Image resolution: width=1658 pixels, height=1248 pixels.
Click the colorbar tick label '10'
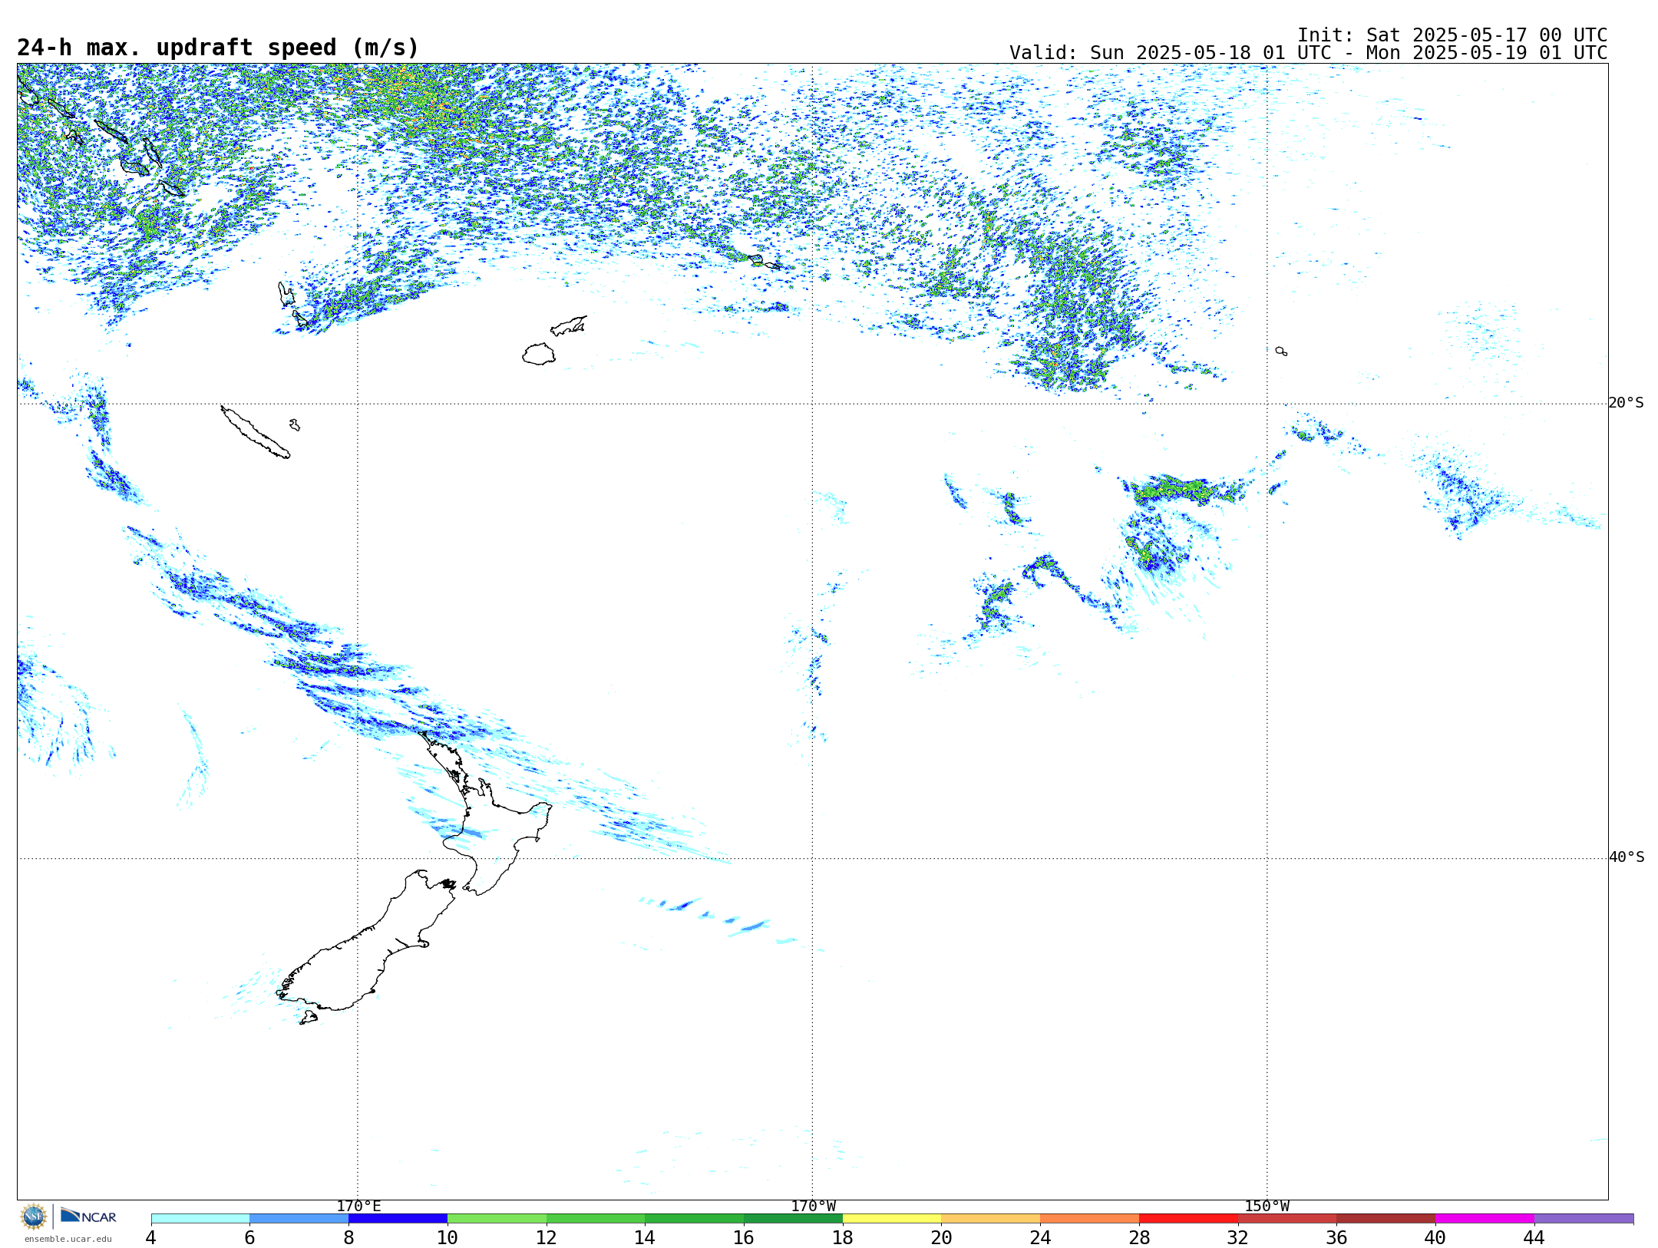pyautogui.click(x=448, y=1237)
